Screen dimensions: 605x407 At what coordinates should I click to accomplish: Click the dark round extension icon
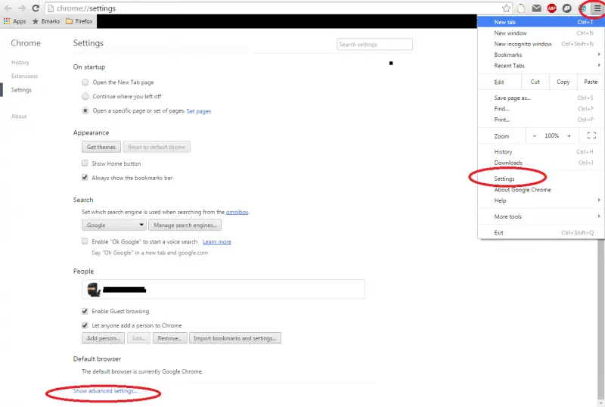566,8
